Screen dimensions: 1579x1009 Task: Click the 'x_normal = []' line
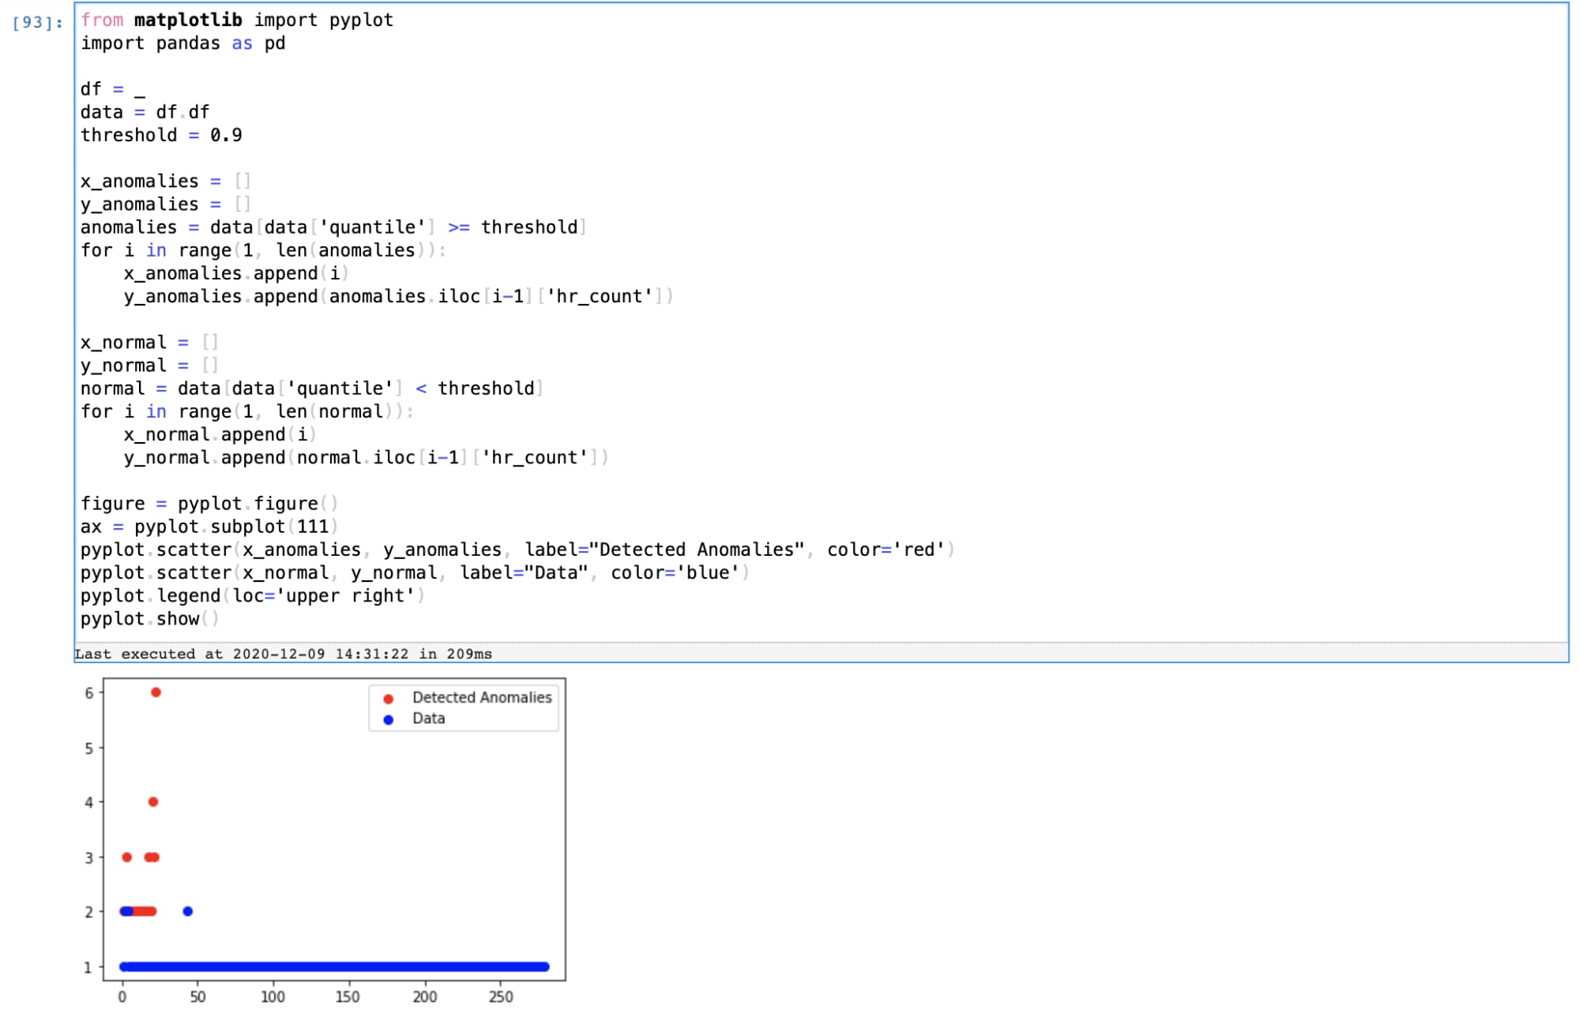149,342
